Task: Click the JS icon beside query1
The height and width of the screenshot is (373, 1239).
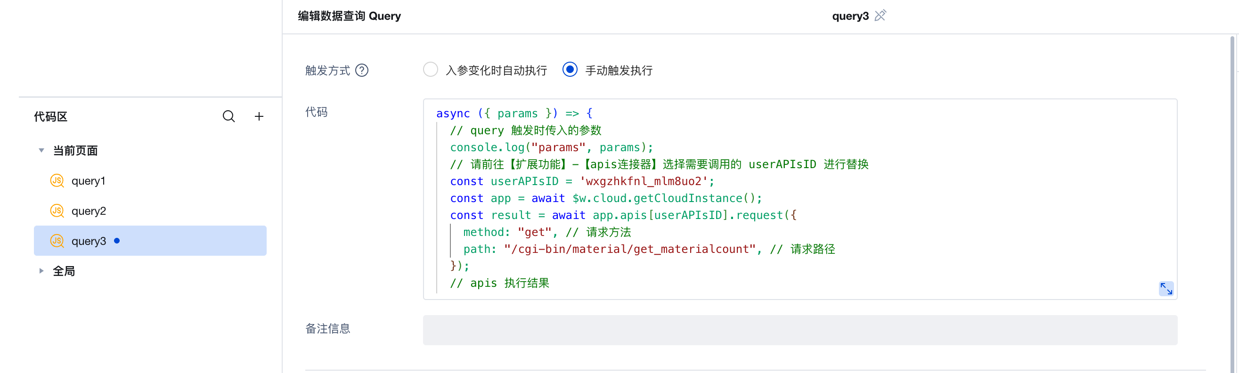Action: point(57,181)
